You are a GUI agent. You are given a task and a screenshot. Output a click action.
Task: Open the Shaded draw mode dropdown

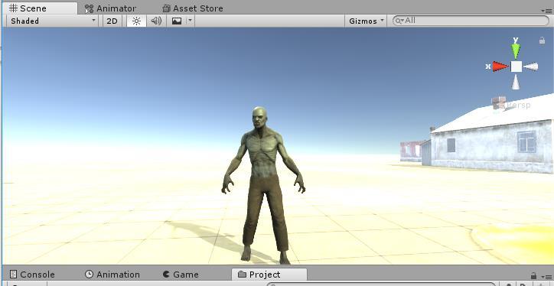52,21
